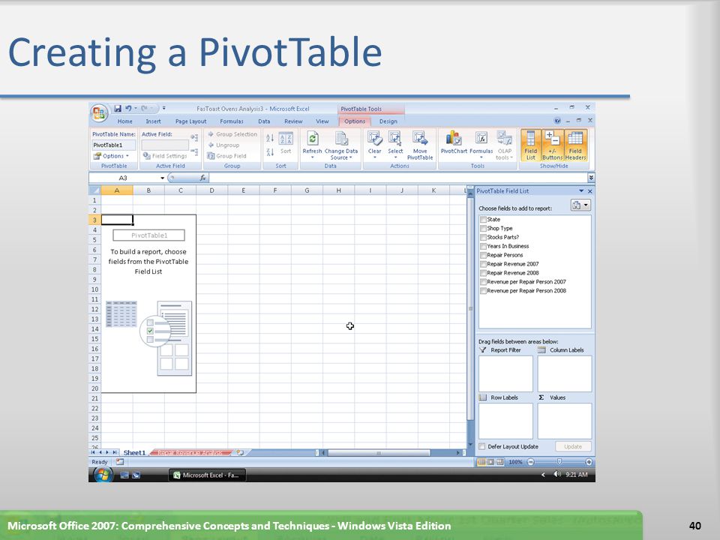
Task: Open the Home ribbon tab
Action: (124, 121)
